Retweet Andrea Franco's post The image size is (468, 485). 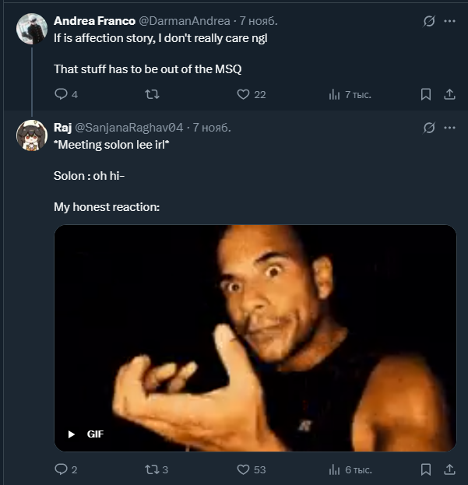153,94
